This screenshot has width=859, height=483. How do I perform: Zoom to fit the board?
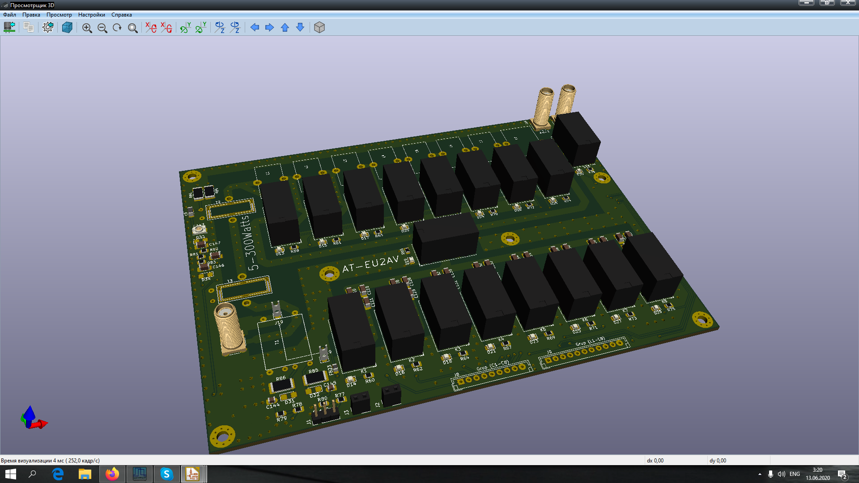pos(132,28)
